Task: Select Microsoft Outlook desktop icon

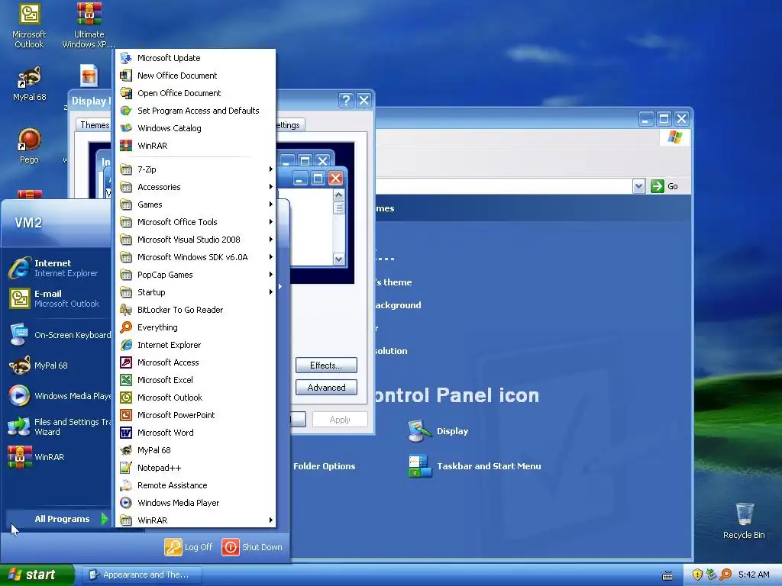Action: [x=29, y=26]
